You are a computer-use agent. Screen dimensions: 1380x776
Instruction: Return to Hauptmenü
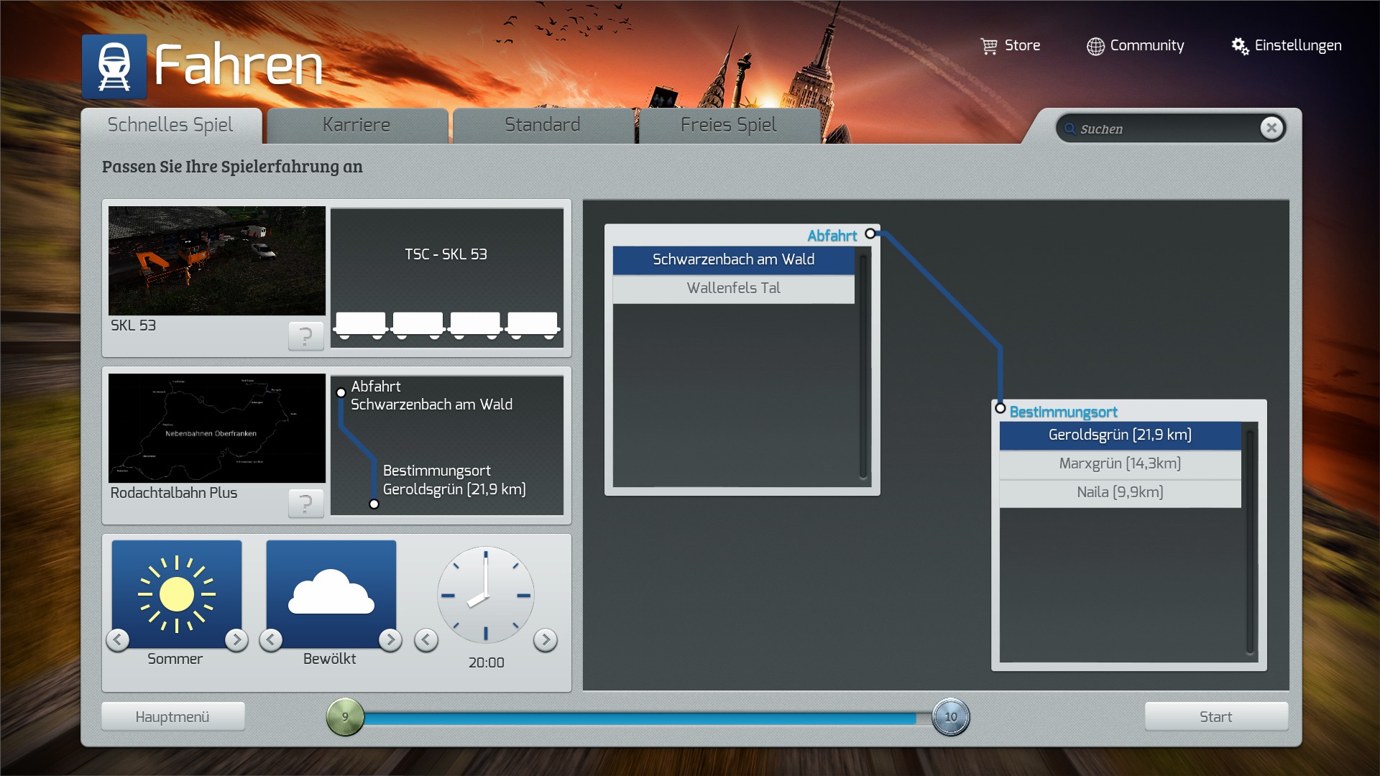coord(172,716)
